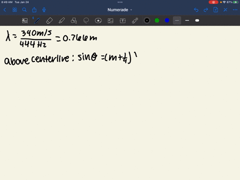Open the search magnifier
Screen dimensions: 240x180
click(x=24, y=10)
